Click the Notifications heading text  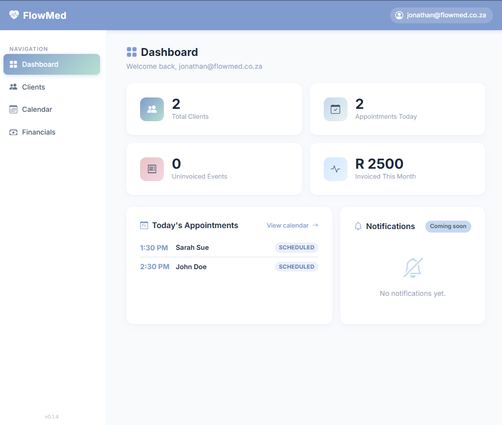390,226
